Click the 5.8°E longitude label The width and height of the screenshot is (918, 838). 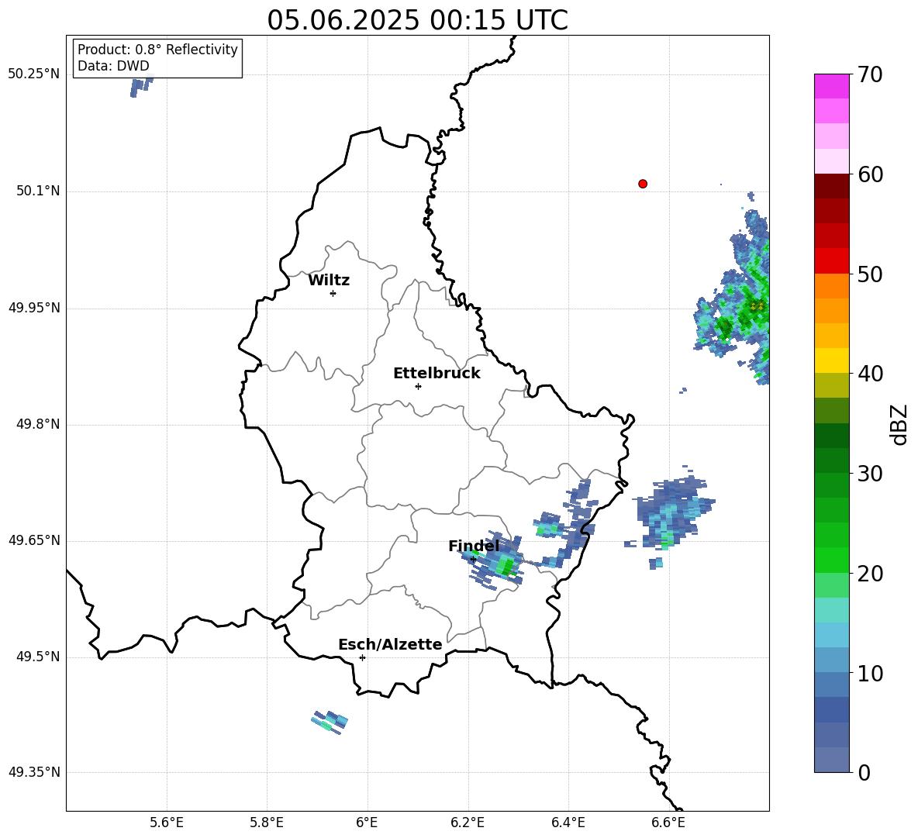tap(267, 822)
